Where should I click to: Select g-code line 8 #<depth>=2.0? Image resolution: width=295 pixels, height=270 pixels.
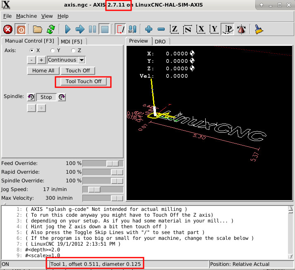point(42,250)
